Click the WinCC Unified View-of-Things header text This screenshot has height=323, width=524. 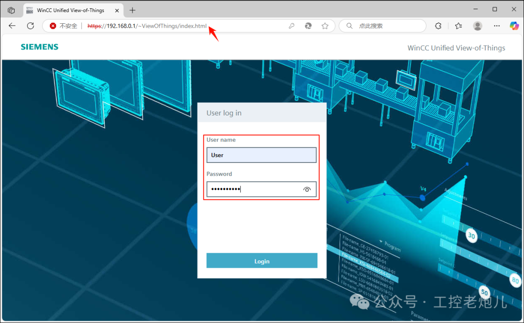tap(456, 48)
